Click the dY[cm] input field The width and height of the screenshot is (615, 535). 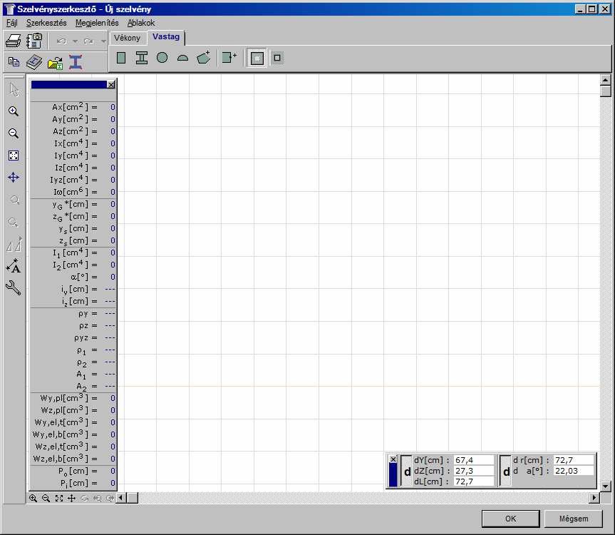(x=474, y=460)
